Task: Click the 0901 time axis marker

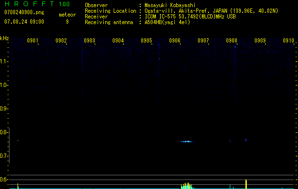Action: [33, 41]
